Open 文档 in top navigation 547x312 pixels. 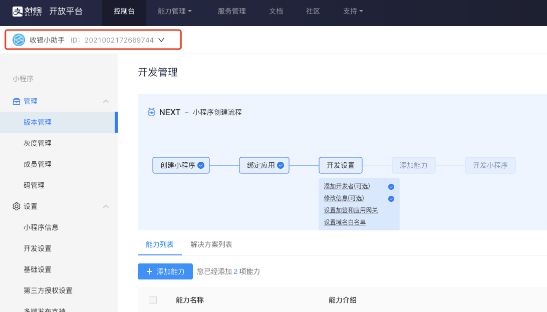276,11
